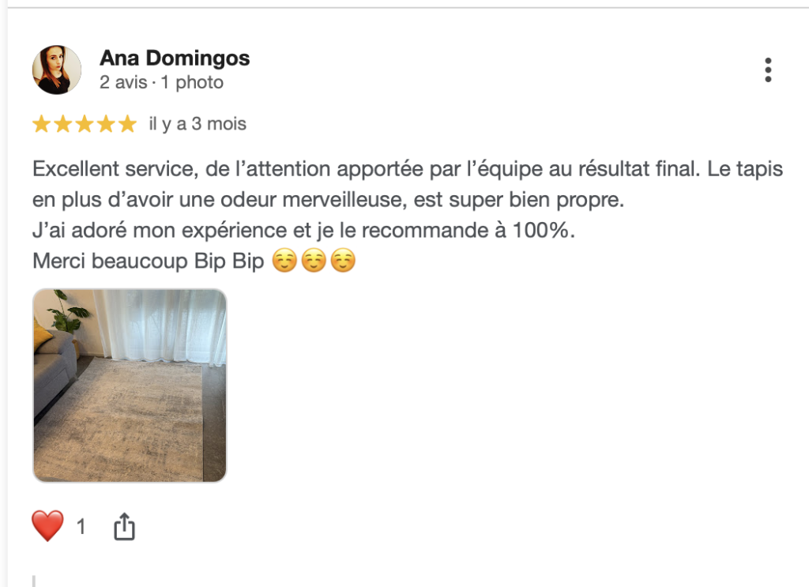Viewport: 809px width, 587px height.
Task: Click the 'Merci beaucoup Bip Bip' text
Action: point(148,262)
